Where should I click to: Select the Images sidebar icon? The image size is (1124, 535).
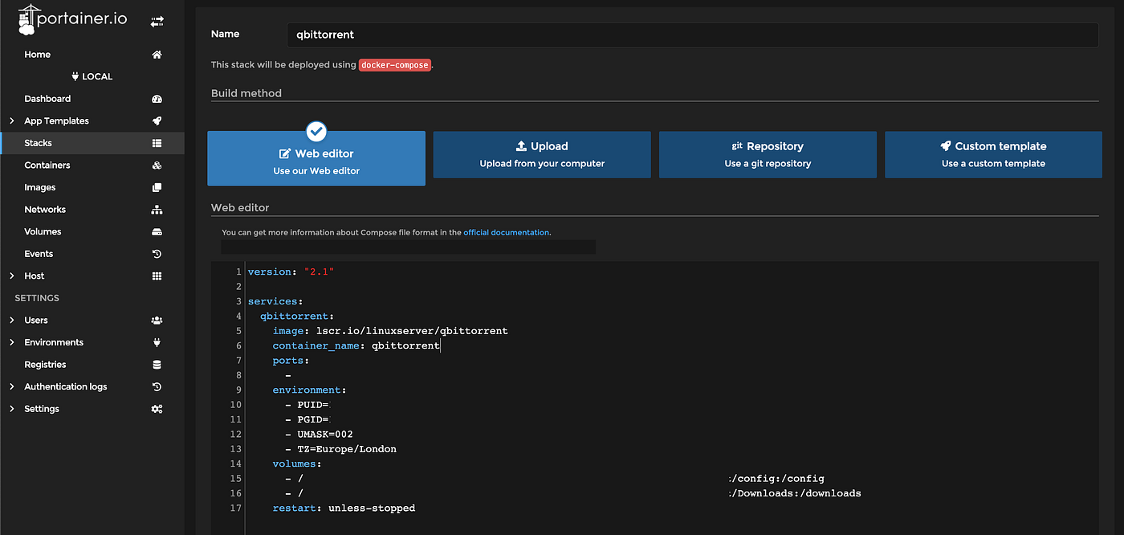pos(157,186)
